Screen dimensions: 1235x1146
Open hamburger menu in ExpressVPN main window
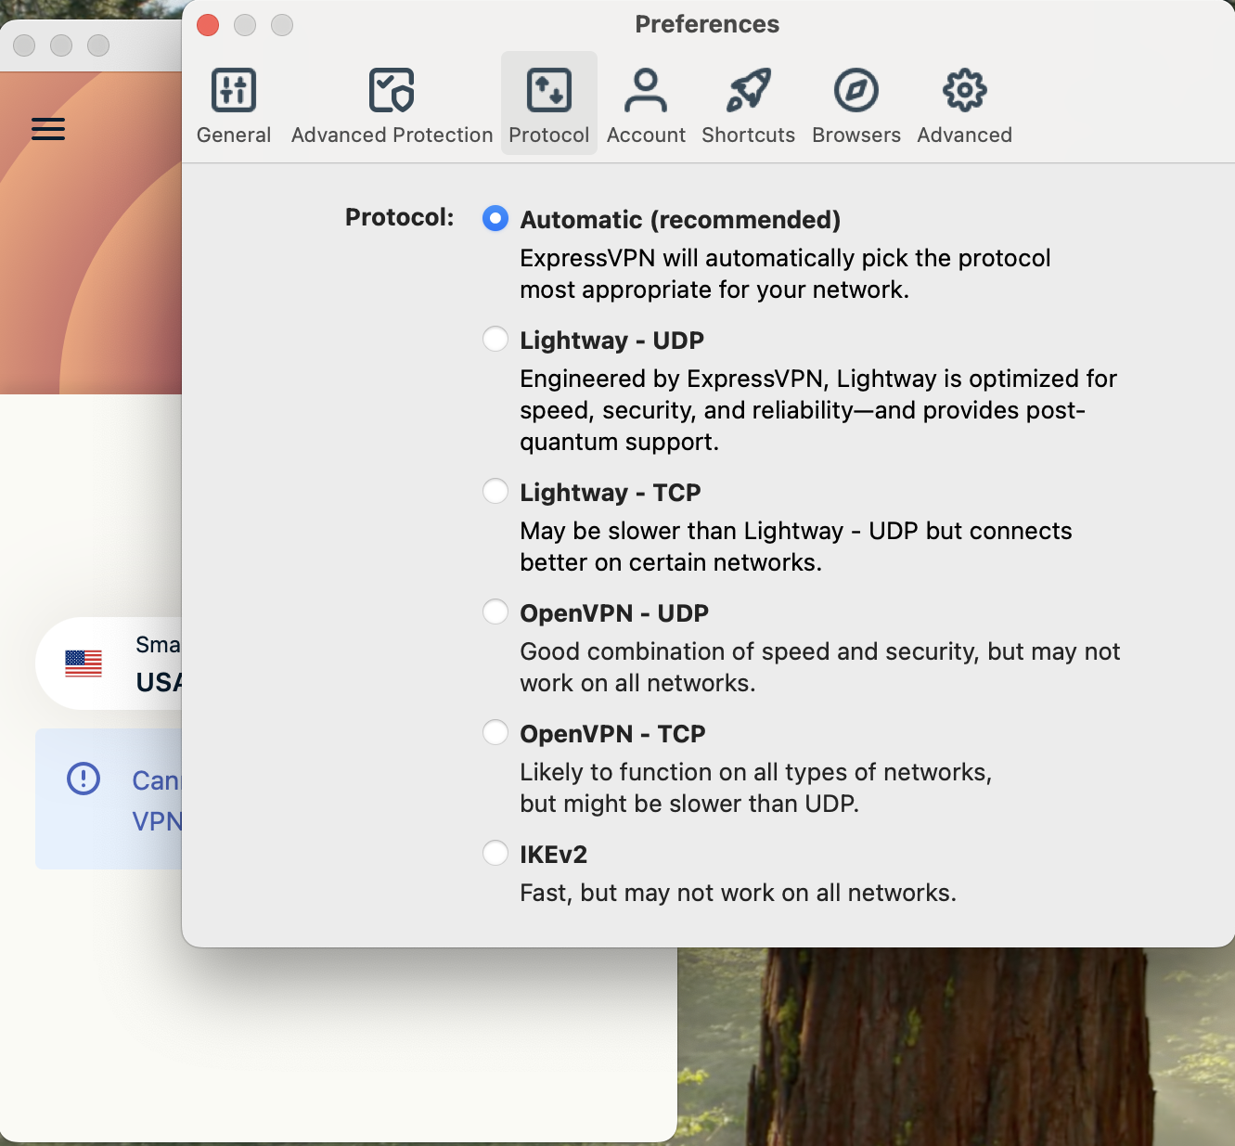(x=48, y=129)
